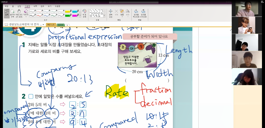
Task: Click the Insert Space (공백 삽입) tool
Action: point(111,14)
